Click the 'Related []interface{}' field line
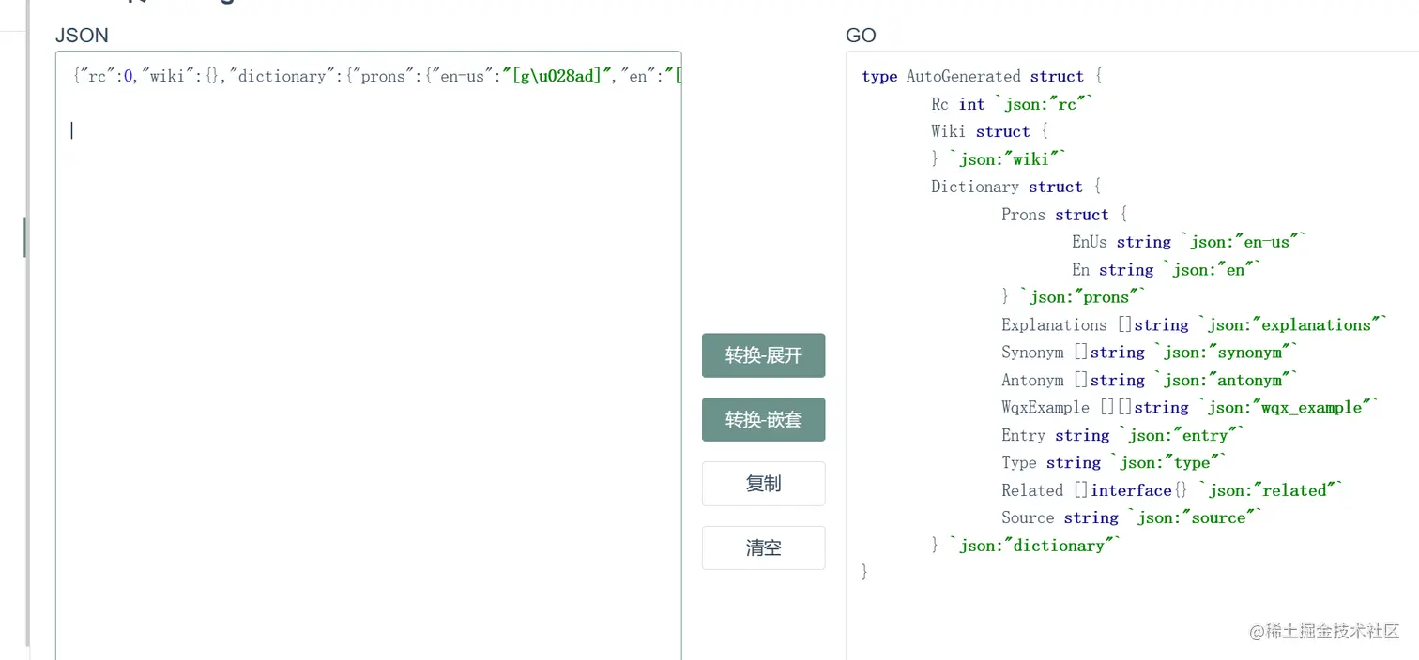 [x=1172, y=490]
